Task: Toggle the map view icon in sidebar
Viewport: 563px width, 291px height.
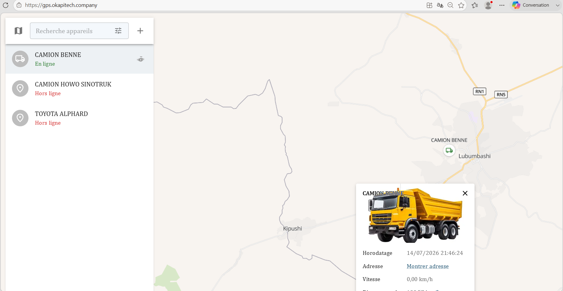Action: (x=18, y=31)
